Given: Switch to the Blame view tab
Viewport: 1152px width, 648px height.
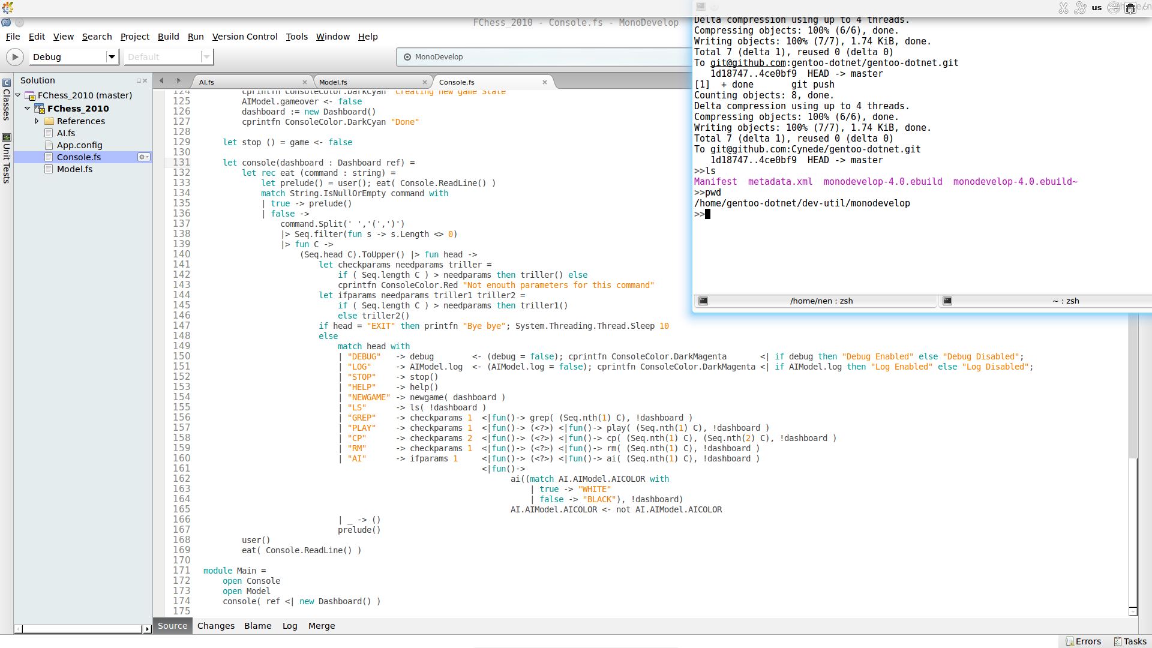Looking at the screenshot, I should tap(257, 626).
